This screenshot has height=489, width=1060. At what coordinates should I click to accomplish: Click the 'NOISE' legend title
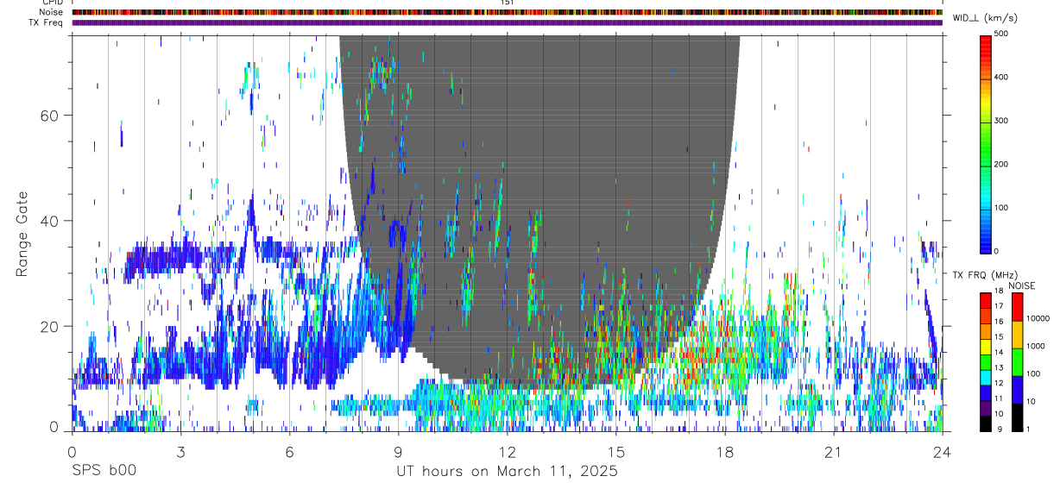[x=1021, y=285]
